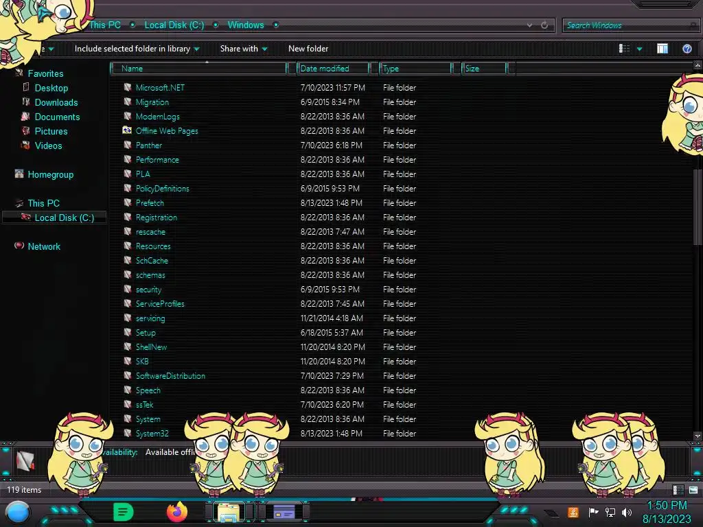Click the scrollbar down arrow
Image resolution: width=703 pixels, height=527 pixels.
pos(698,436)
